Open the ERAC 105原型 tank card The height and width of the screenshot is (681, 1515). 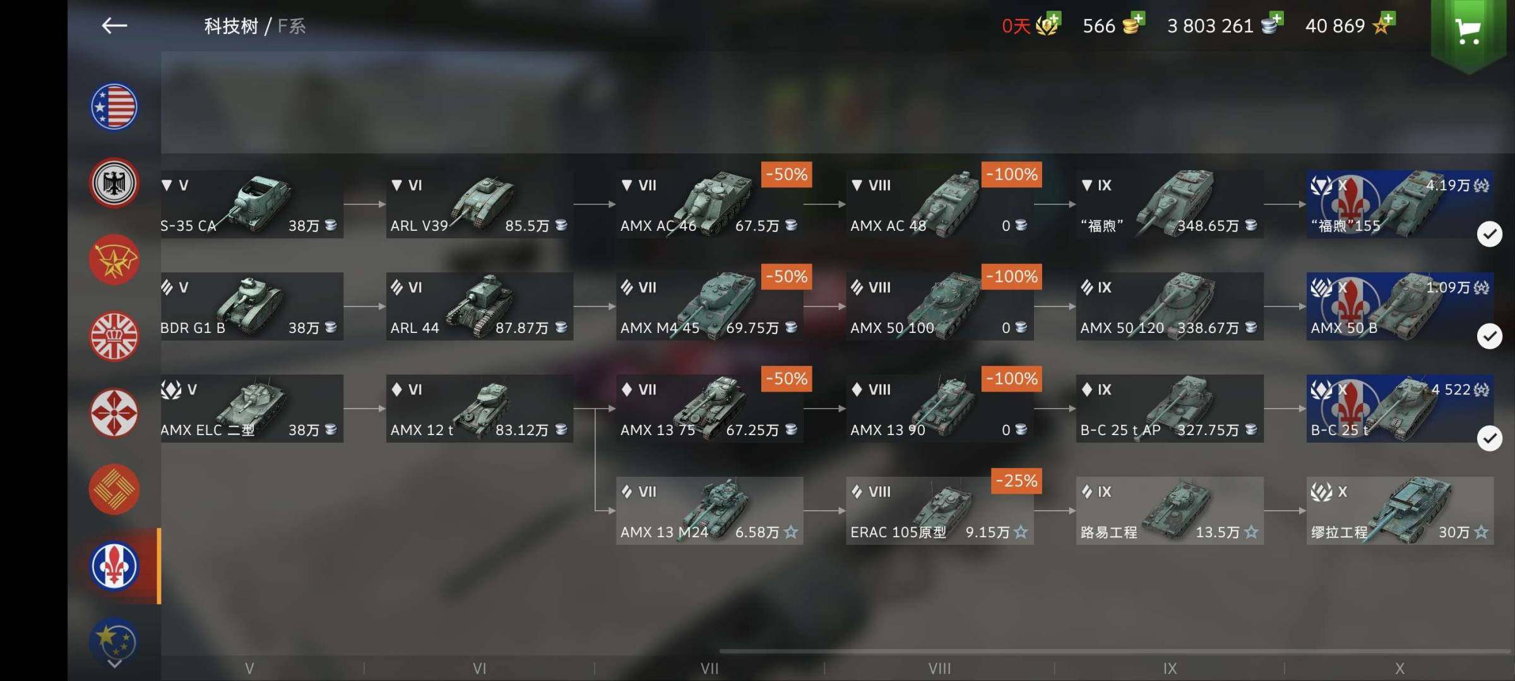pyautogui.click(x=939, y=511)
